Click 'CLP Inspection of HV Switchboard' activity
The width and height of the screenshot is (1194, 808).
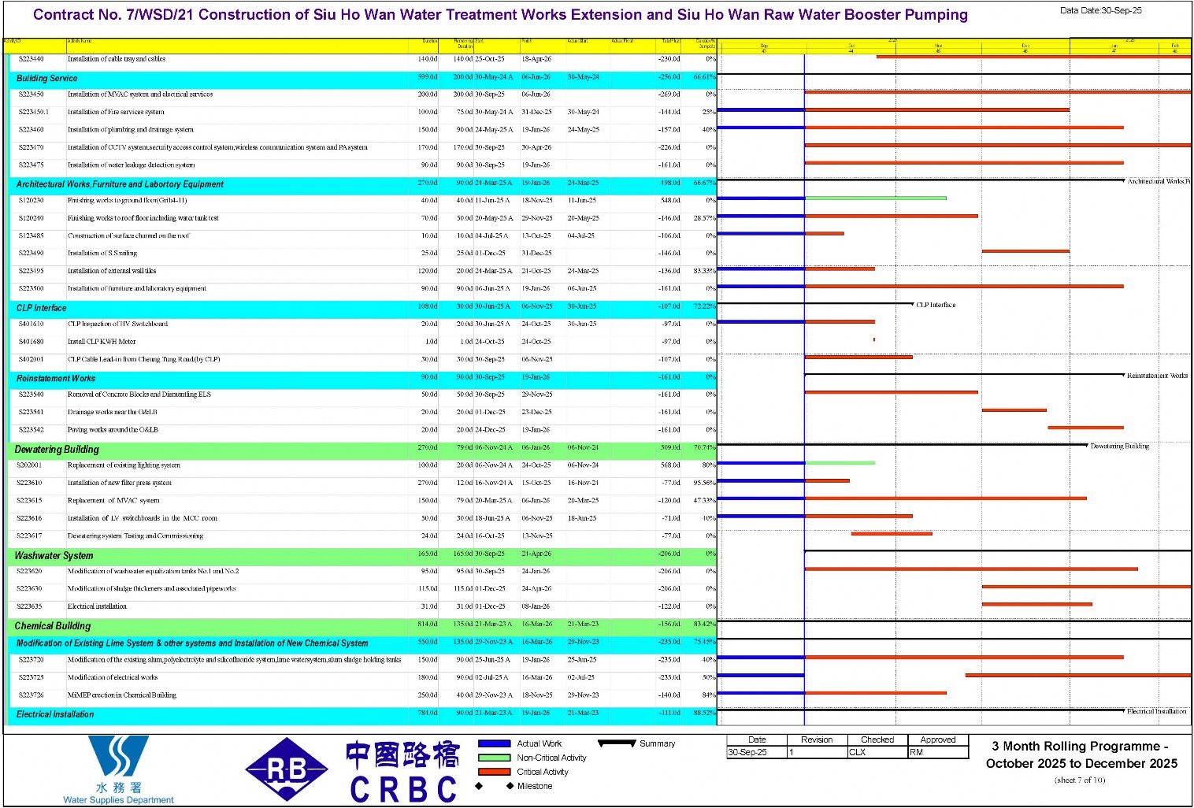[117, 324]
